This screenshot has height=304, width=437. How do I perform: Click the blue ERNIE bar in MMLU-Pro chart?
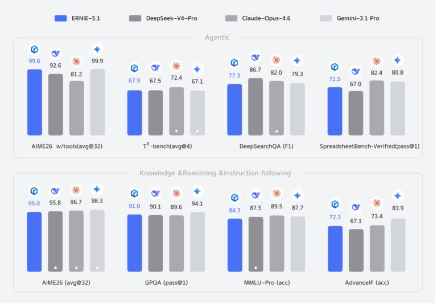pyautogui.click(x=235, y=245)
